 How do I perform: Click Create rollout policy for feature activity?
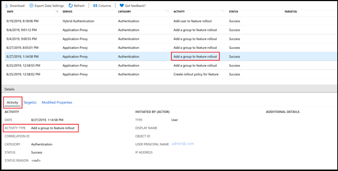(196, 74)
